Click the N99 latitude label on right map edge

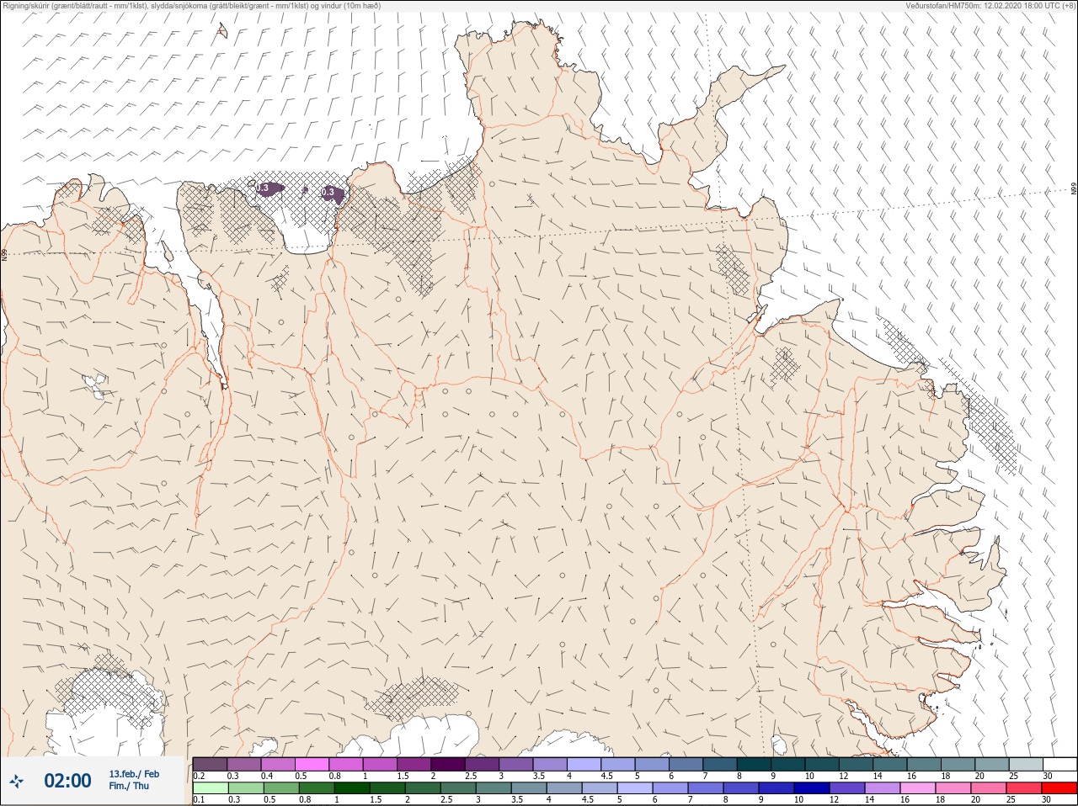[1074, 189]
